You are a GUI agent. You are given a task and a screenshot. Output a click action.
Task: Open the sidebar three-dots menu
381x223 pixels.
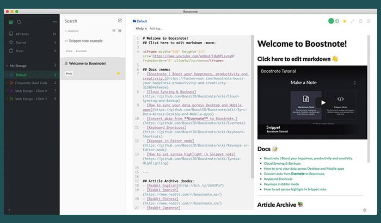click(x=55, y=22)
